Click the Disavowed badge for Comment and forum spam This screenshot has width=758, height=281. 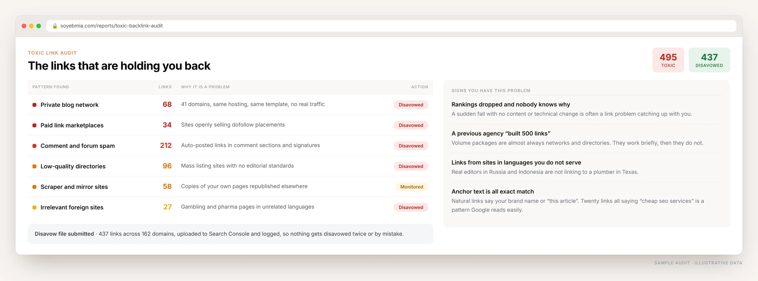(411, 146)
